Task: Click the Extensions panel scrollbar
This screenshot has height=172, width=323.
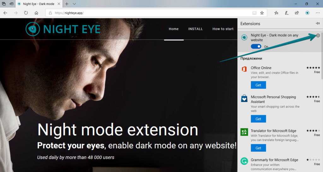Action: [322, 56]
